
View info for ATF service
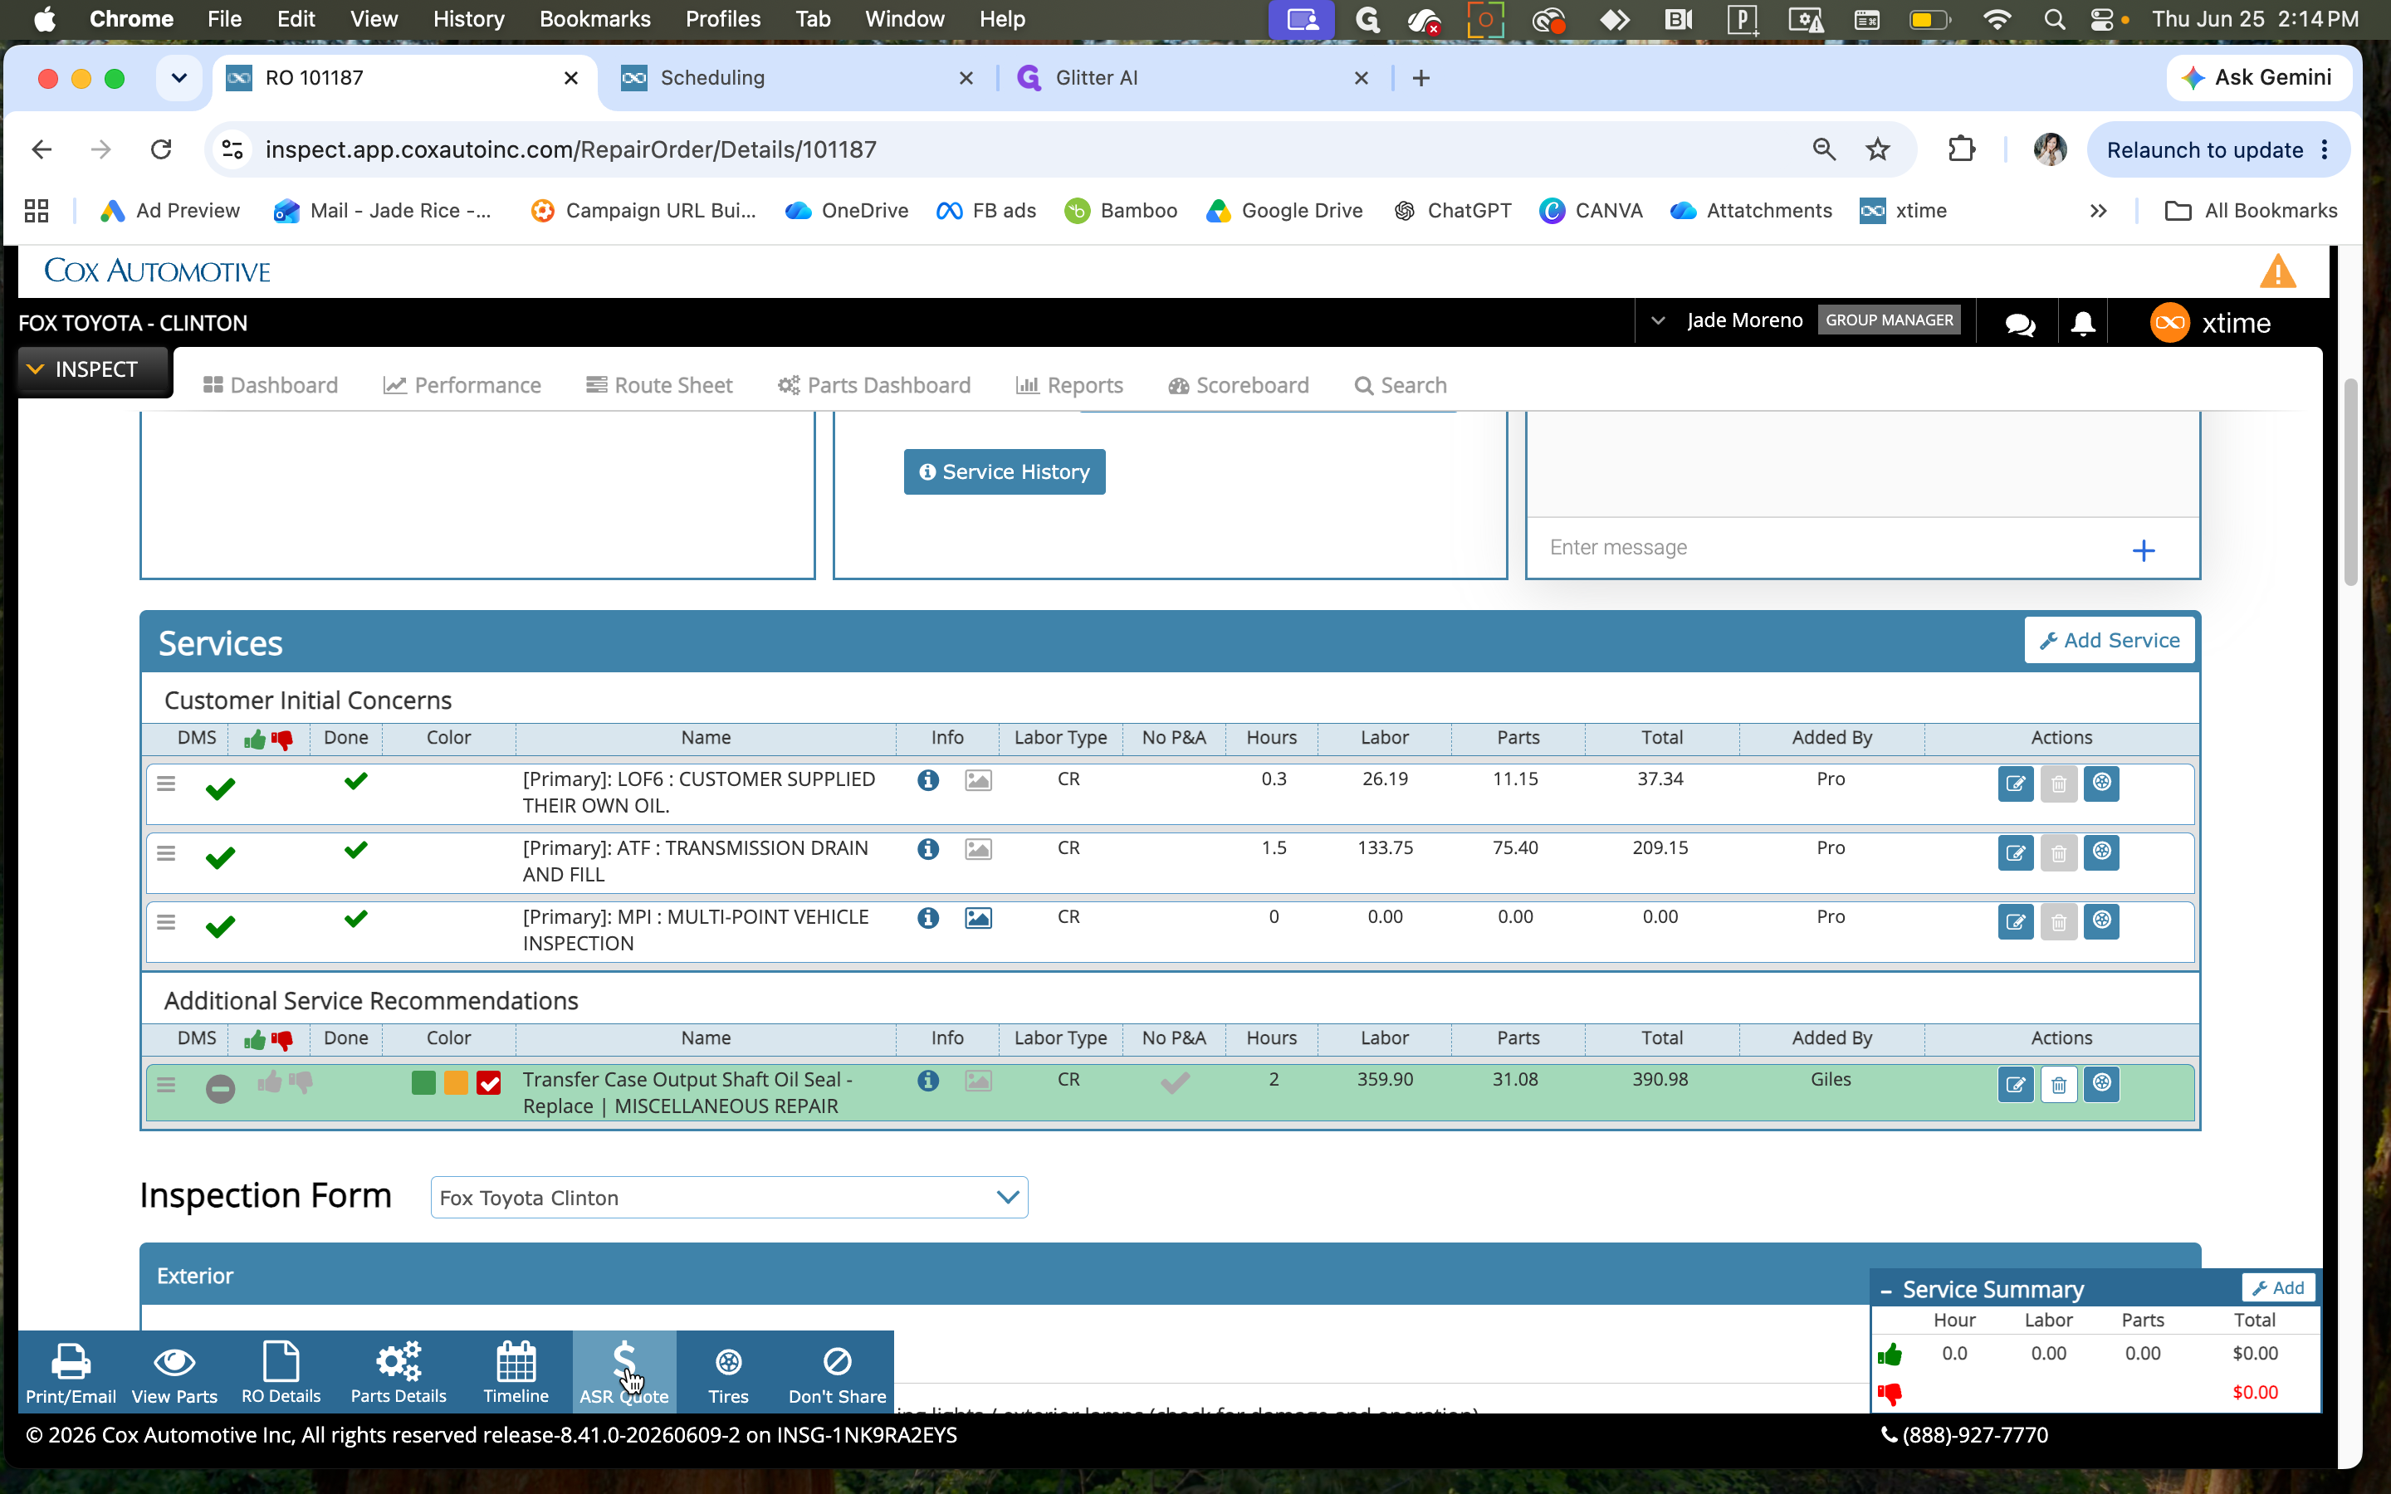(927, 850)
